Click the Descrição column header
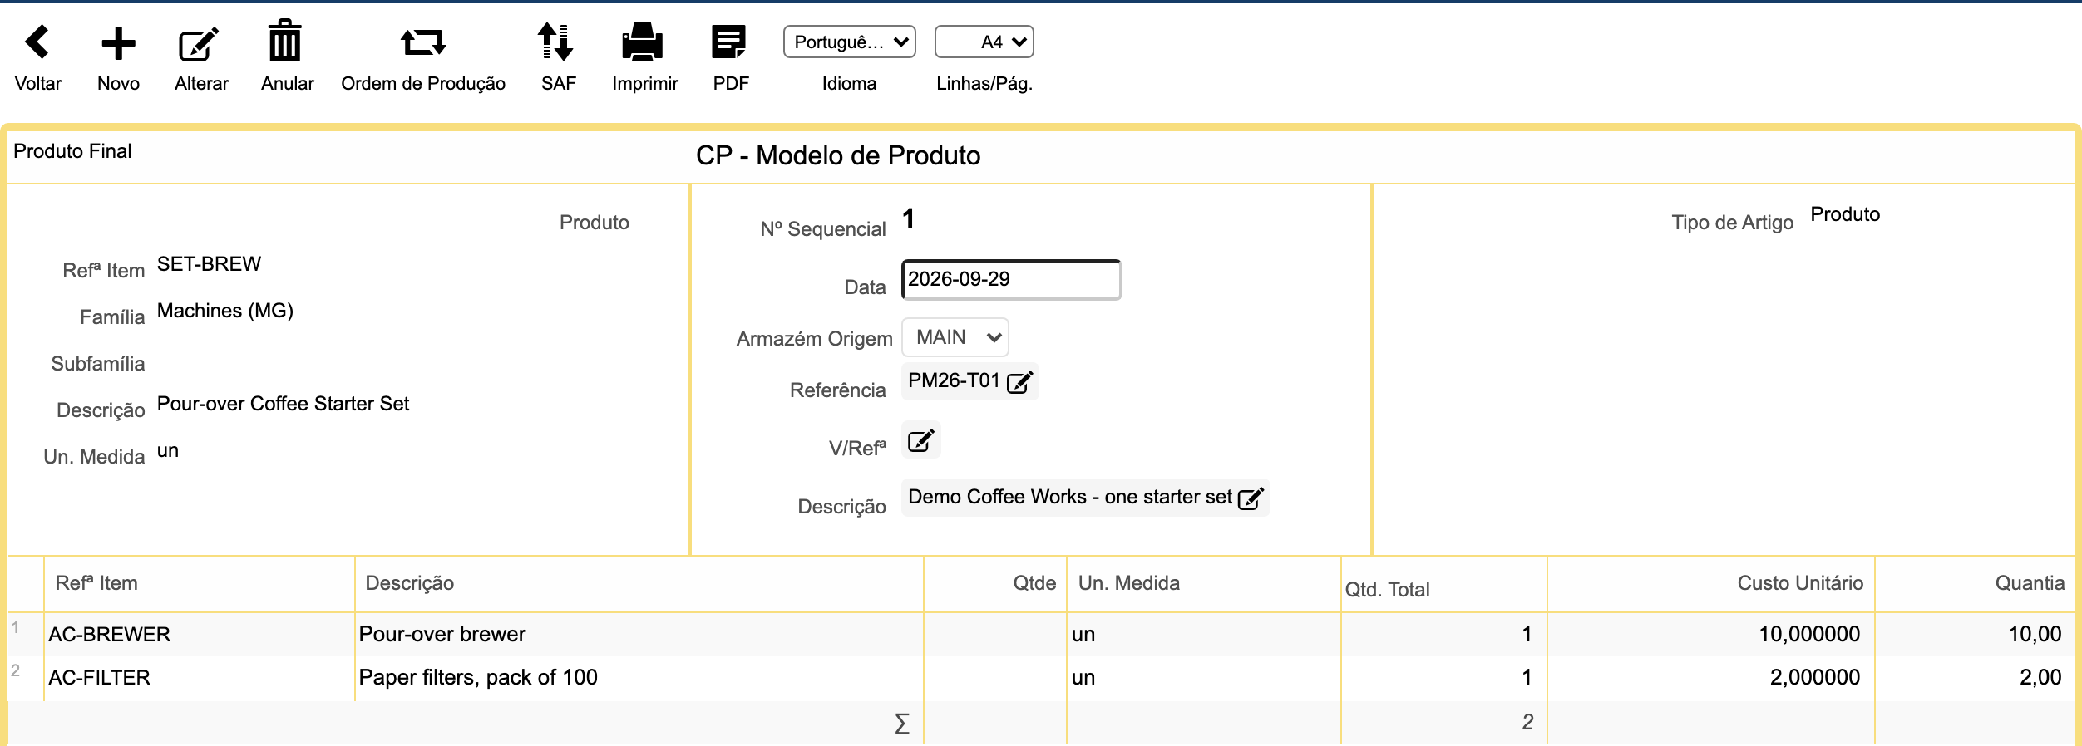 pyautogui.click(x=410, y=583)
